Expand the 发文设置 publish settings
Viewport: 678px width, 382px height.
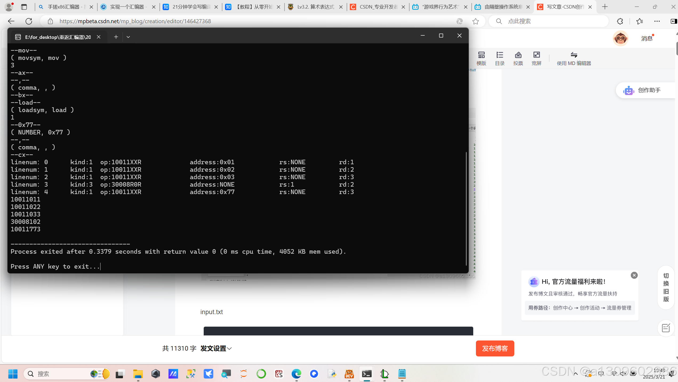tap(216, 348)
